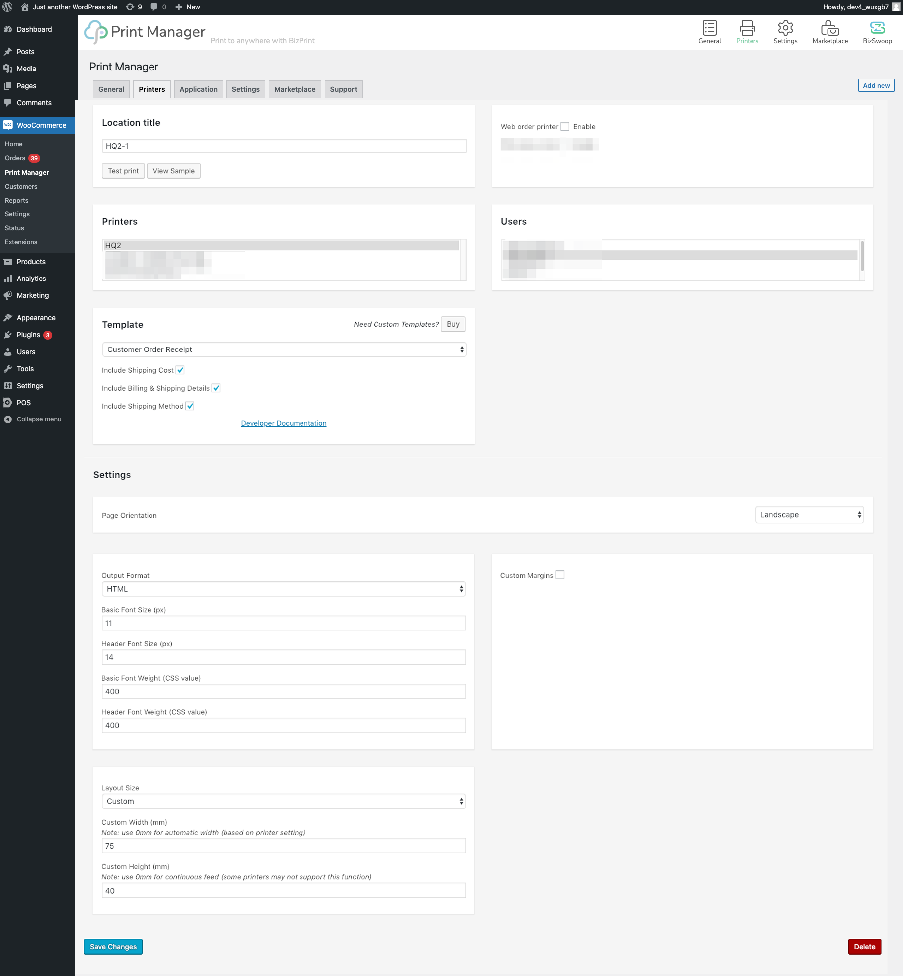Click the Custom Height input field

coord(284,891)
